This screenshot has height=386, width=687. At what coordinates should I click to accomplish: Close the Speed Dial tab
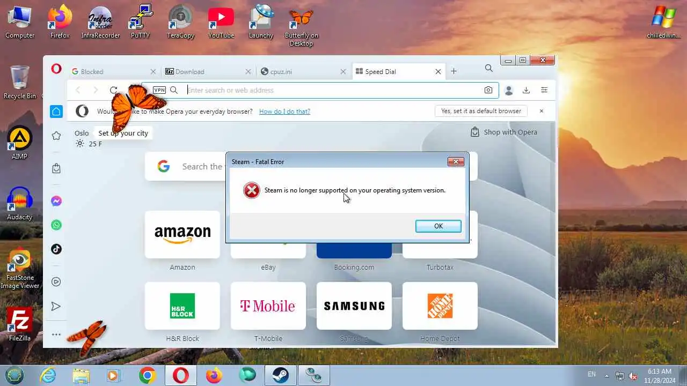point(438,71)
